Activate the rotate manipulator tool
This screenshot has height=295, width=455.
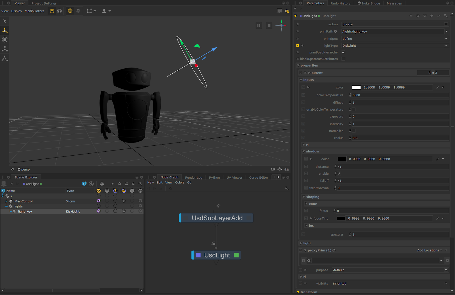(5, 40)
